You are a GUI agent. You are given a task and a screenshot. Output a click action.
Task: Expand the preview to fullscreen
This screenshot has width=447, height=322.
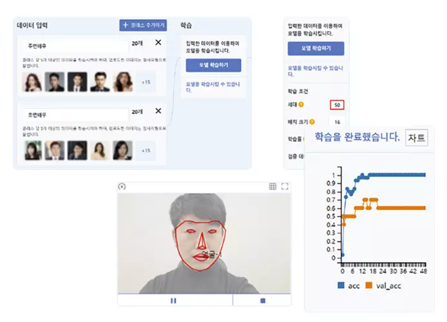pos(285,187)
